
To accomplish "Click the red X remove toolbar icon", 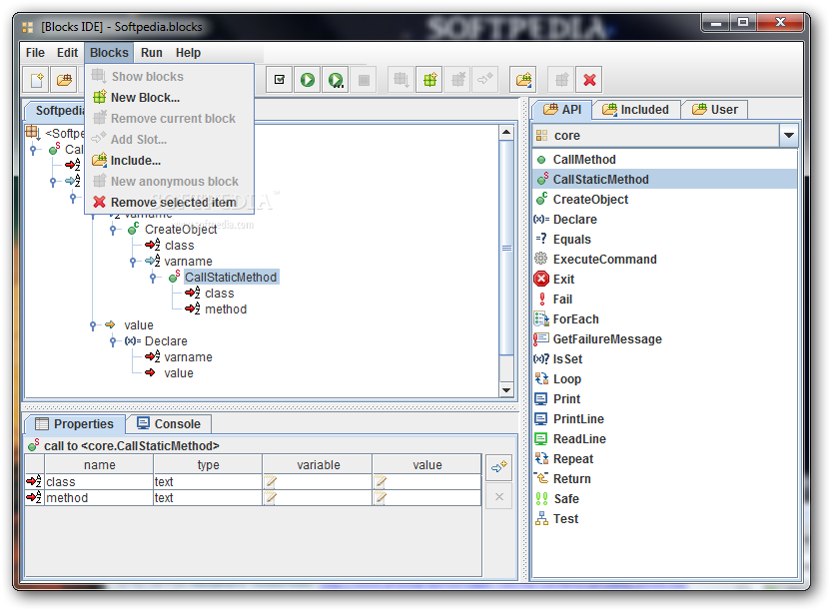I will pos(589,80).
